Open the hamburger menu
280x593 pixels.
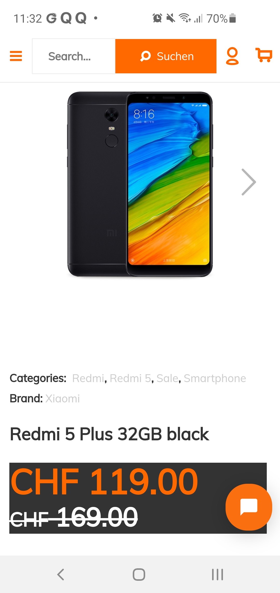[16, 56]
